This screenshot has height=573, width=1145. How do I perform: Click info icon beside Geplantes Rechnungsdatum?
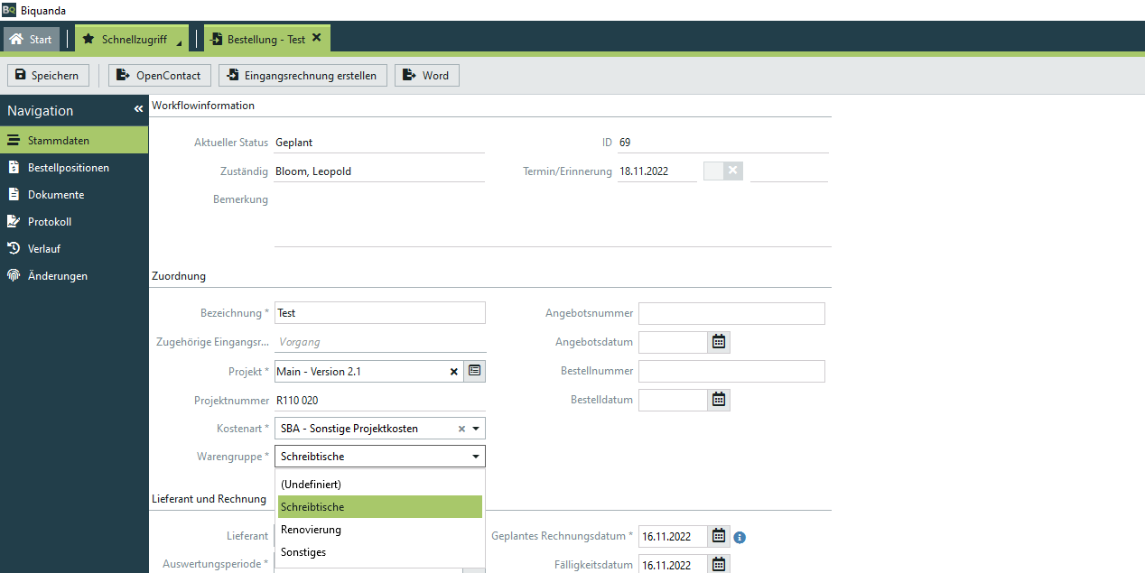coord(740,537)
